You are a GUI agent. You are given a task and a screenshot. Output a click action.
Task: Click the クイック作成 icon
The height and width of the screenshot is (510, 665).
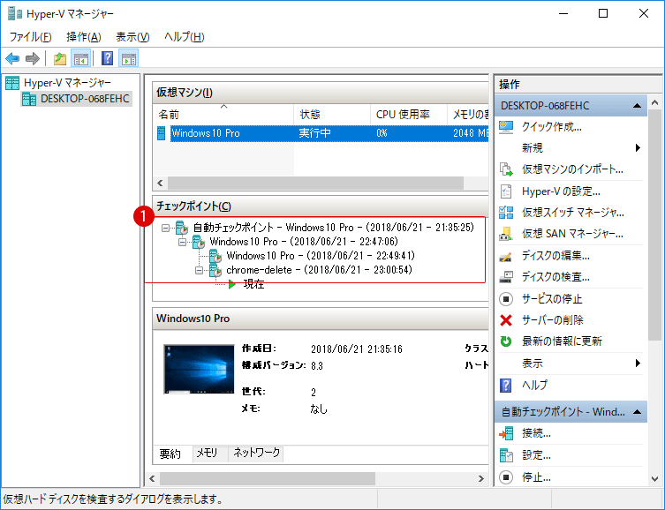pyautogui.click(x=506, y=127)
